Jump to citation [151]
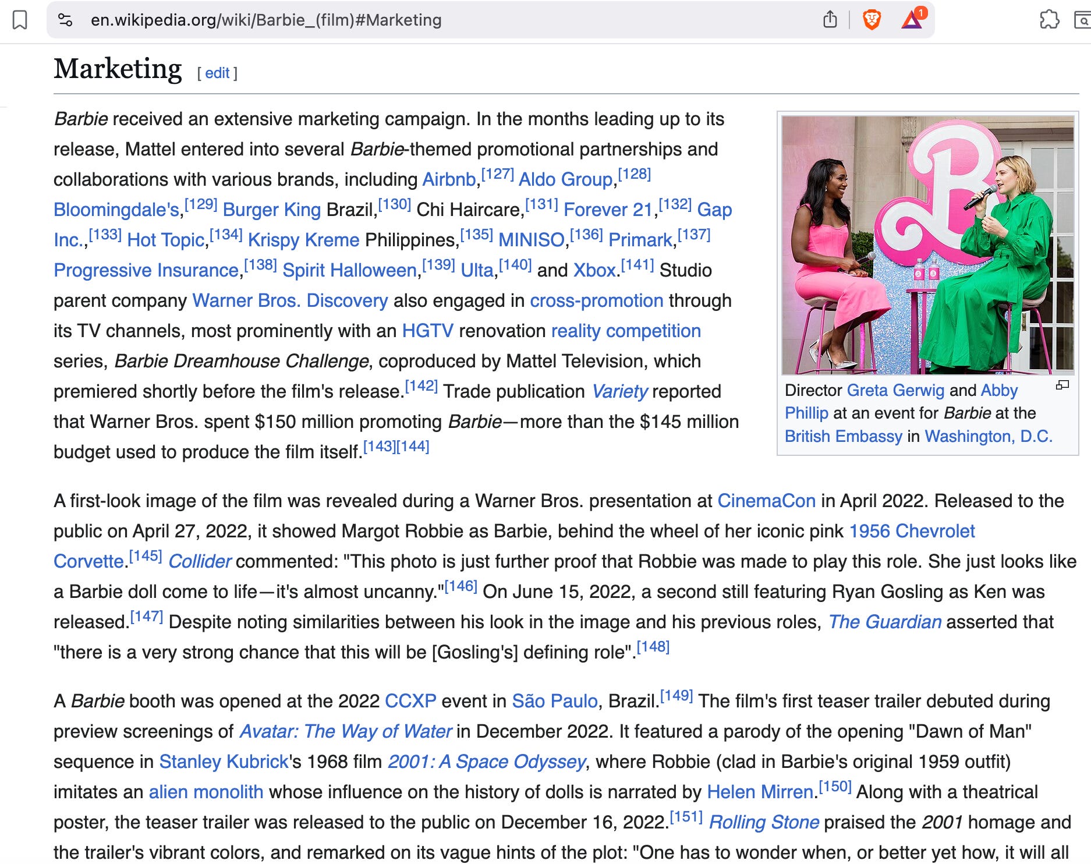Image resolution: width=1091 pixels, height=864 pixels. [x=686, y=817]
